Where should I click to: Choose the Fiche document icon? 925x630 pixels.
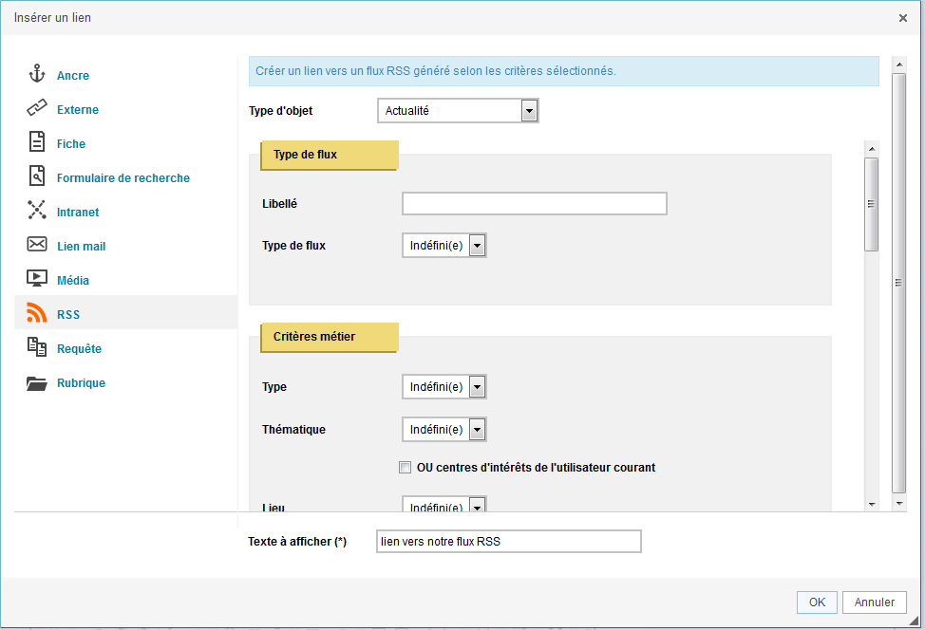pyautogui.click(x=37, y=142)
